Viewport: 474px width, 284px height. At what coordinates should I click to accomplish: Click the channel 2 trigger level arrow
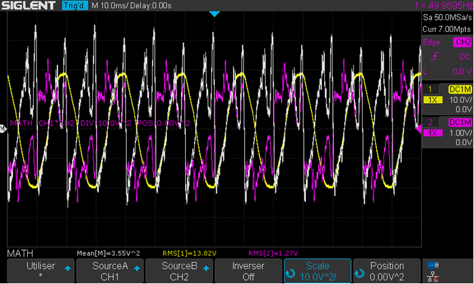[419, 129]
